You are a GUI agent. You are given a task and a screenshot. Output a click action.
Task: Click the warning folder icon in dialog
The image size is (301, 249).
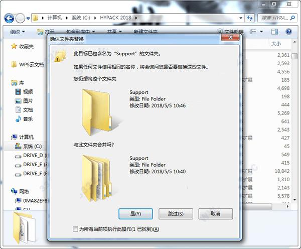click(x=60, y=56)
